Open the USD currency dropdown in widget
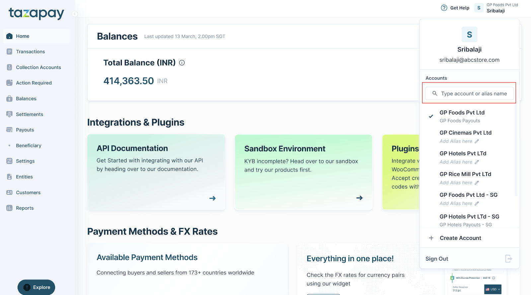 click(493, 289)
